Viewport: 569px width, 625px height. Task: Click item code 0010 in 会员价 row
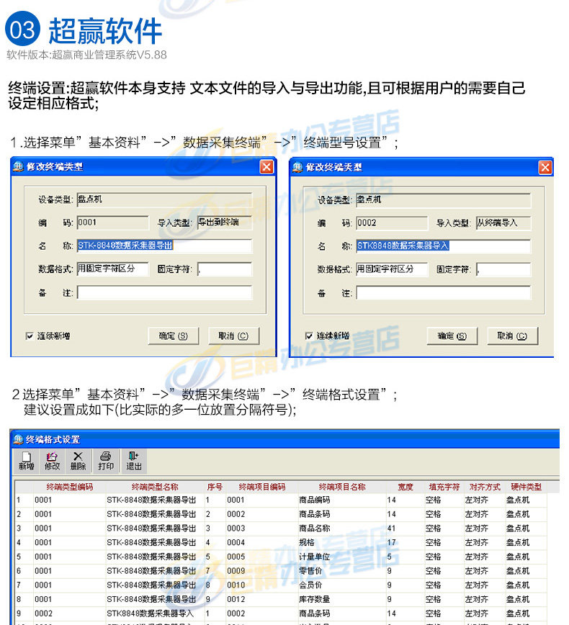point(236,585)
